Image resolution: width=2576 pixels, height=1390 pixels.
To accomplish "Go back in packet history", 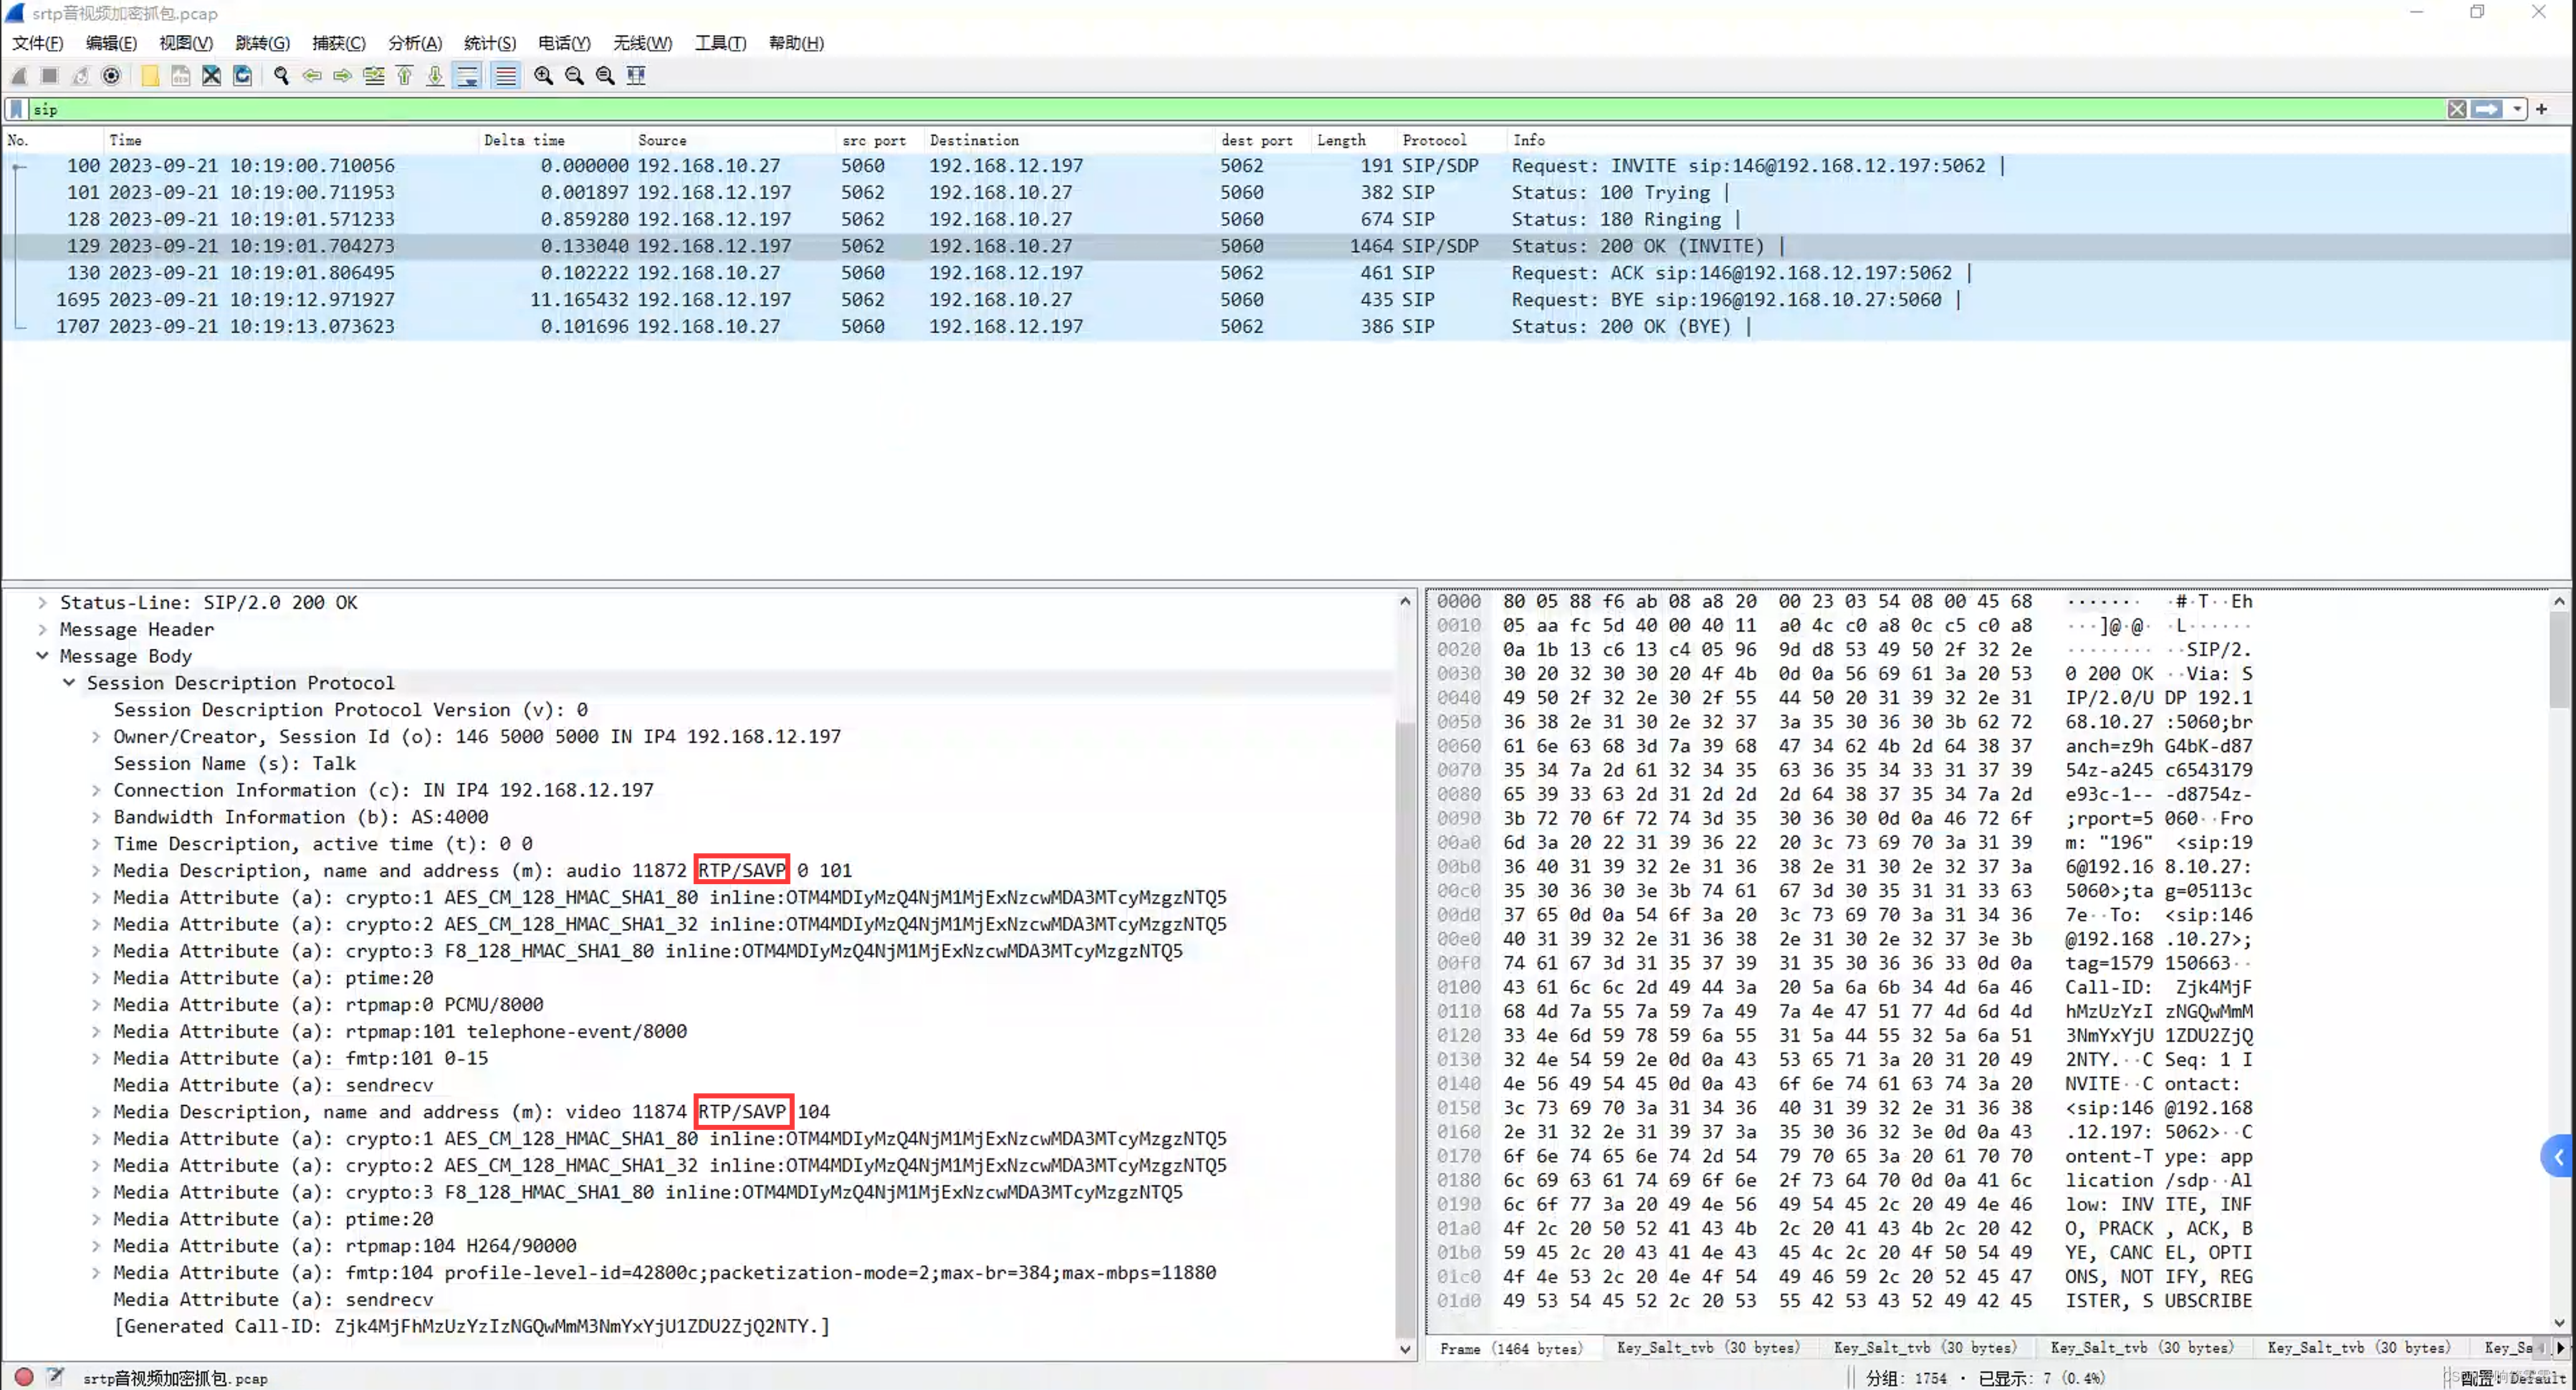I will point(312,75).
